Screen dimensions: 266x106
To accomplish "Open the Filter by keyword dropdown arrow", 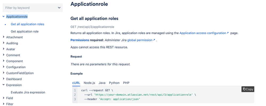I will pyautogui.click(x=59, y=8).
